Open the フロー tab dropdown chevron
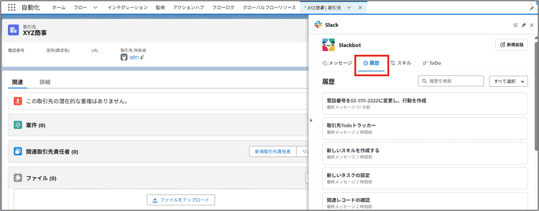This screenshot has width=539, height=211. [x=95, y=7]
